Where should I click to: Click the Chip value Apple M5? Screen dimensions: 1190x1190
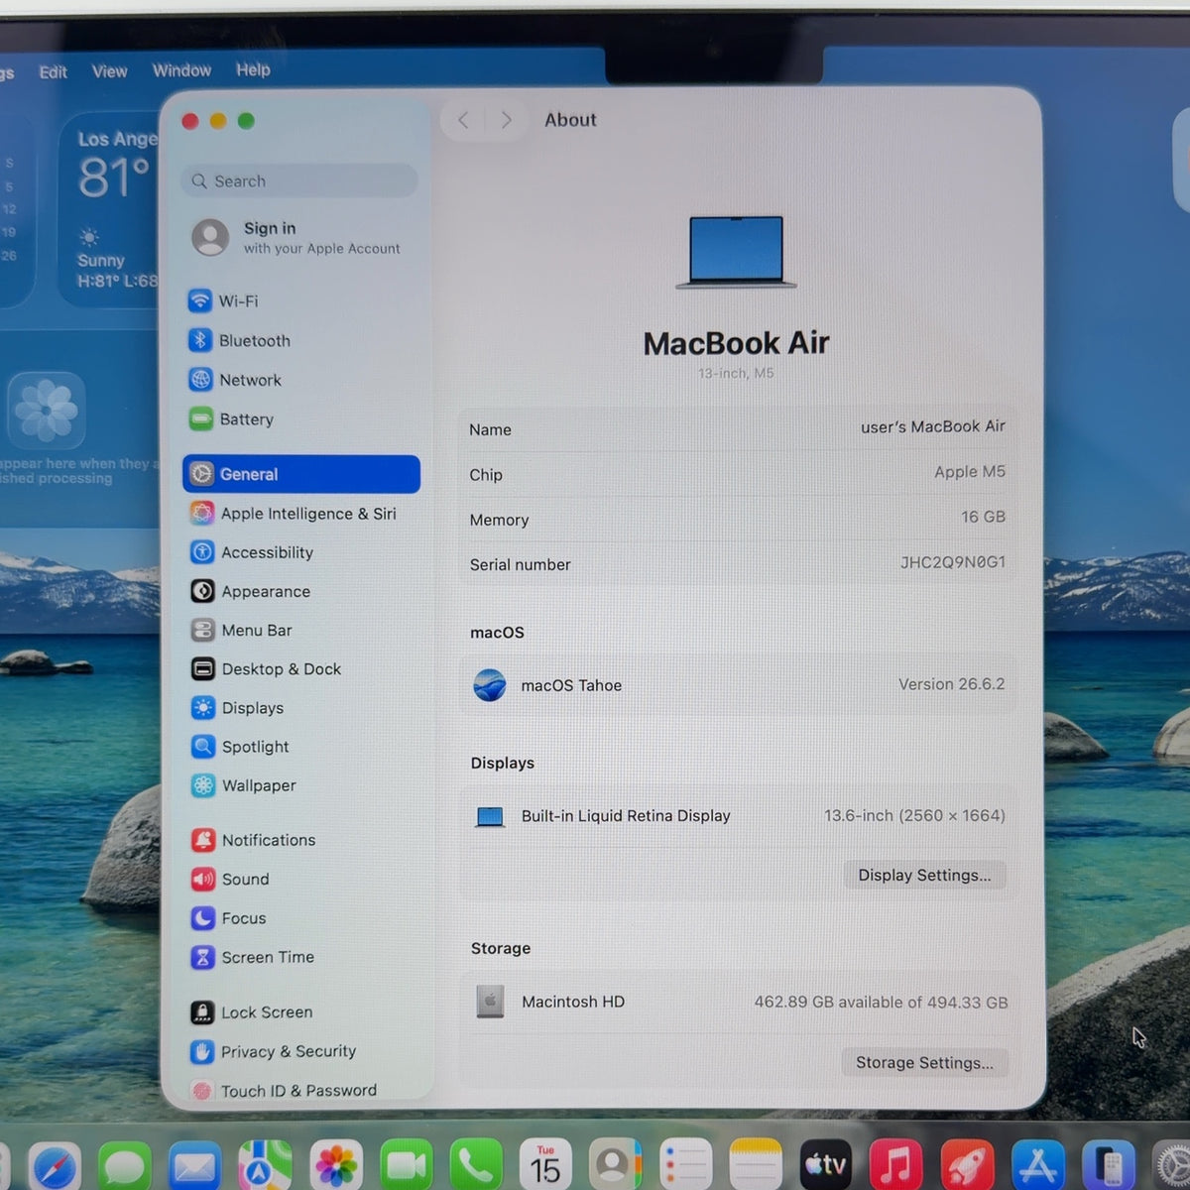969,472
